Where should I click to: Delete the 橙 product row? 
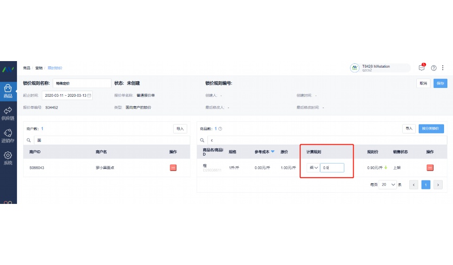tap(429, 168)
